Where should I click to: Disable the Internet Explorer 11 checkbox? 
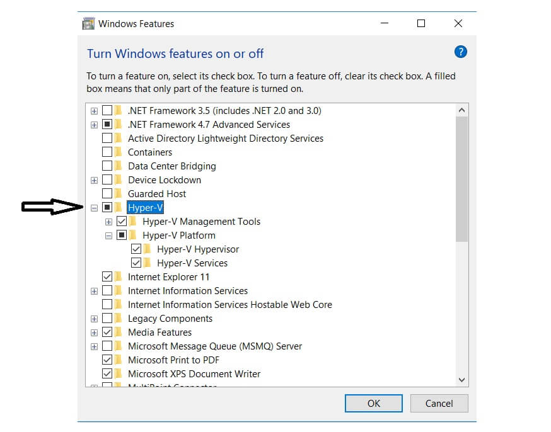[x=107, y=277]
